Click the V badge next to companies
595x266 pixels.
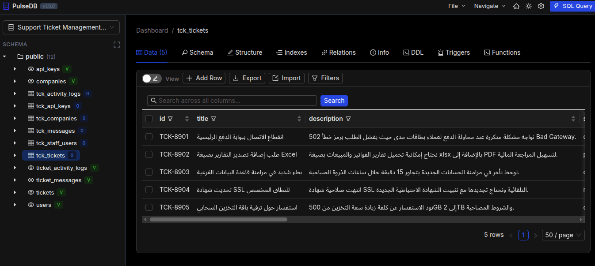pyautogui.click(x=73, y=81)
